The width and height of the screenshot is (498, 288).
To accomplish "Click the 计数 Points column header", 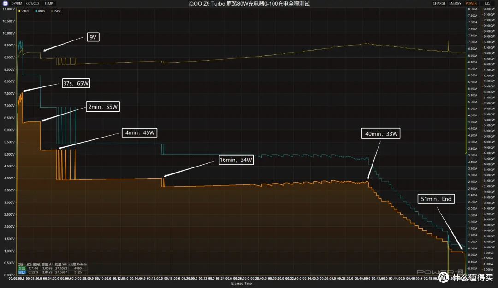I will [x=78, y=264].
